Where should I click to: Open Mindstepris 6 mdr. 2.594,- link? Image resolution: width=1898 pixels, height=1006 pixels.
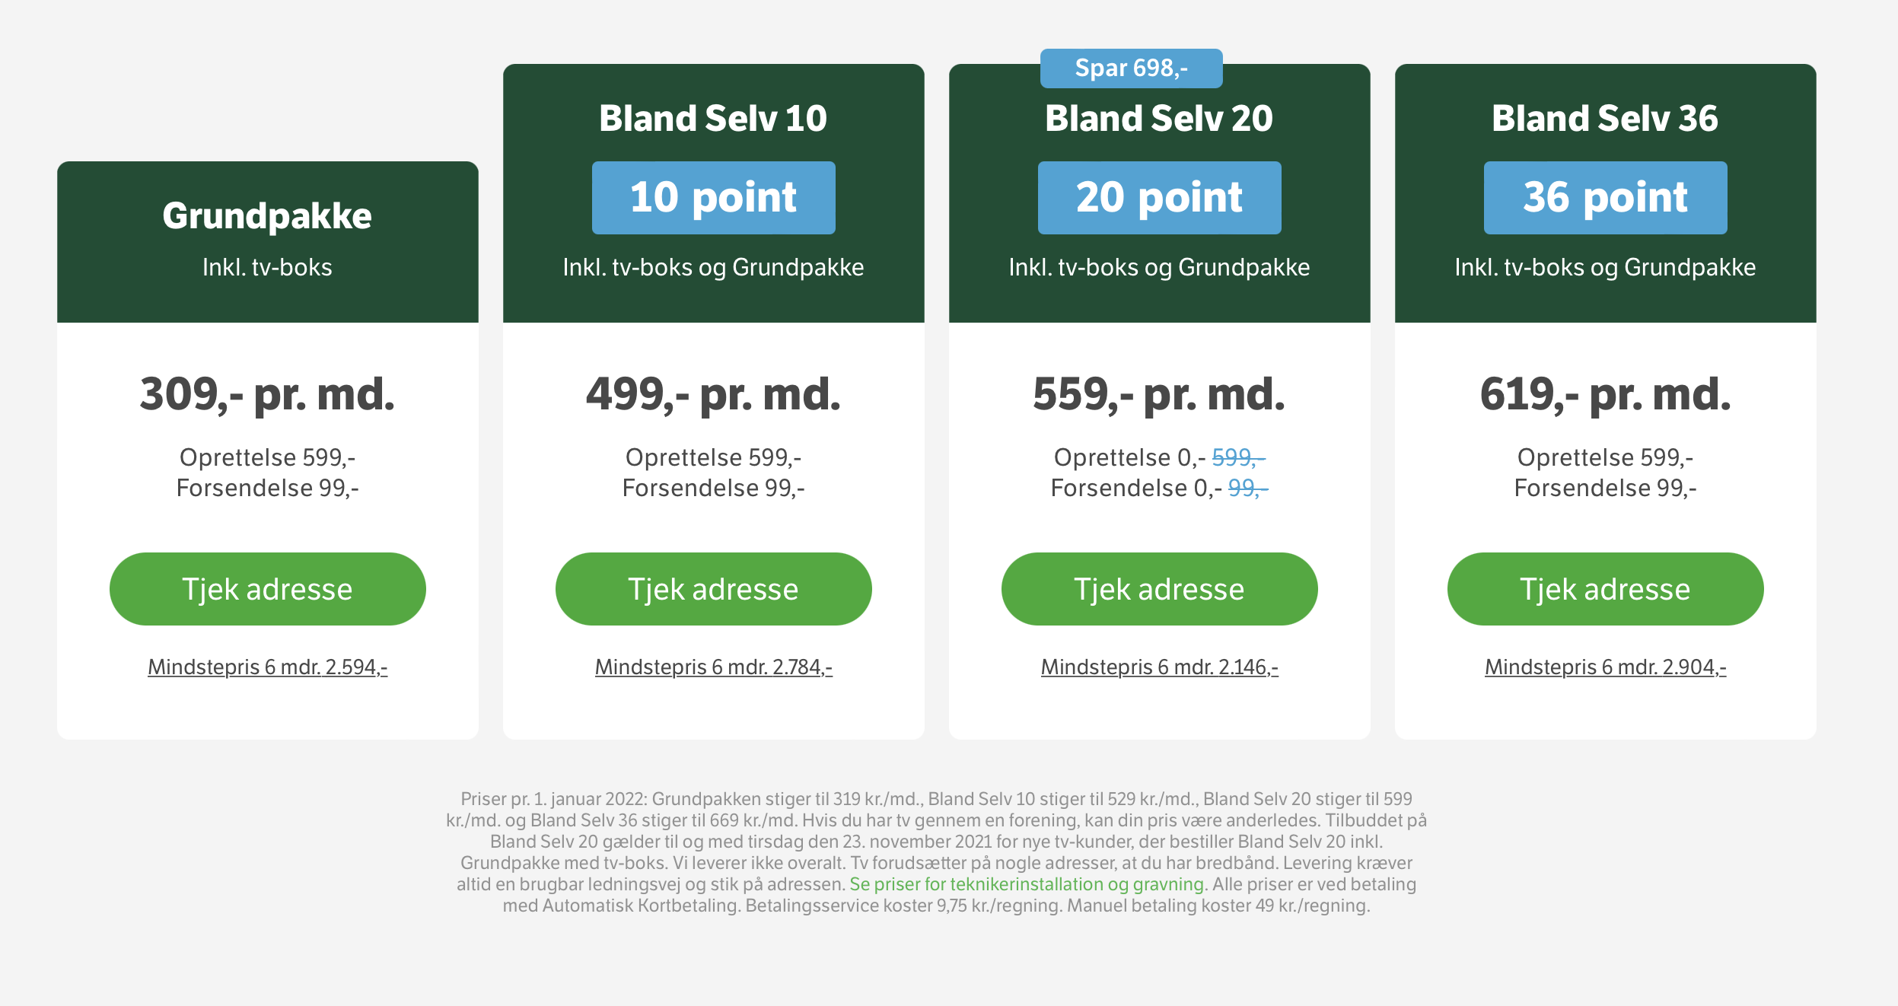267,667
